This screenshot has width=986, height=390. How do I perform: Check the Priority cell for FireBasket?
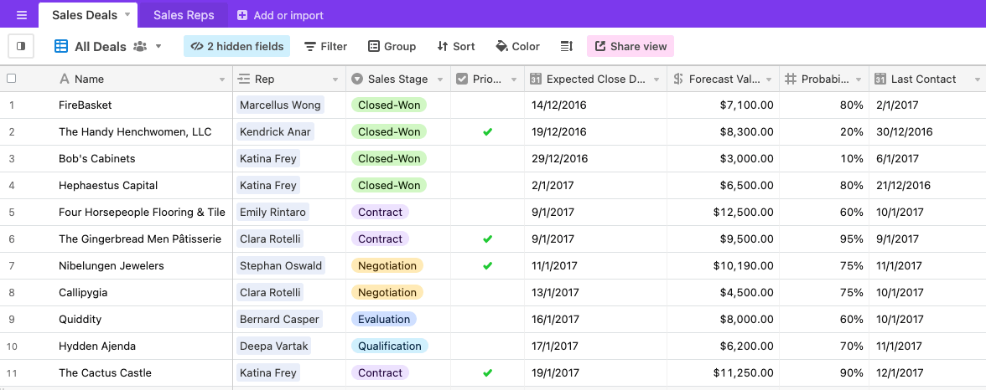tap(487, 105)
